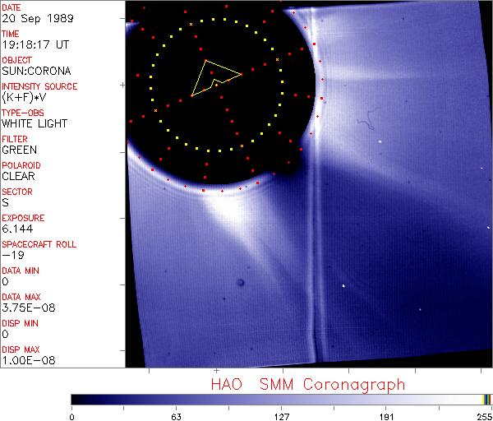Select the WHITE LIGHT observation type
Image resolution: width=493 pixels, height=421 pixels.
pos(34,123)
